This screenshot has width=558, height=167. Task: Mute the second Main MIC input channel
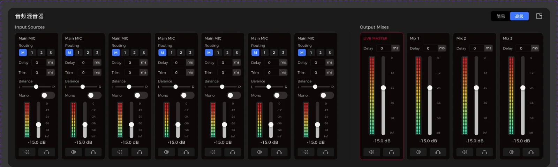click(74, 152)
